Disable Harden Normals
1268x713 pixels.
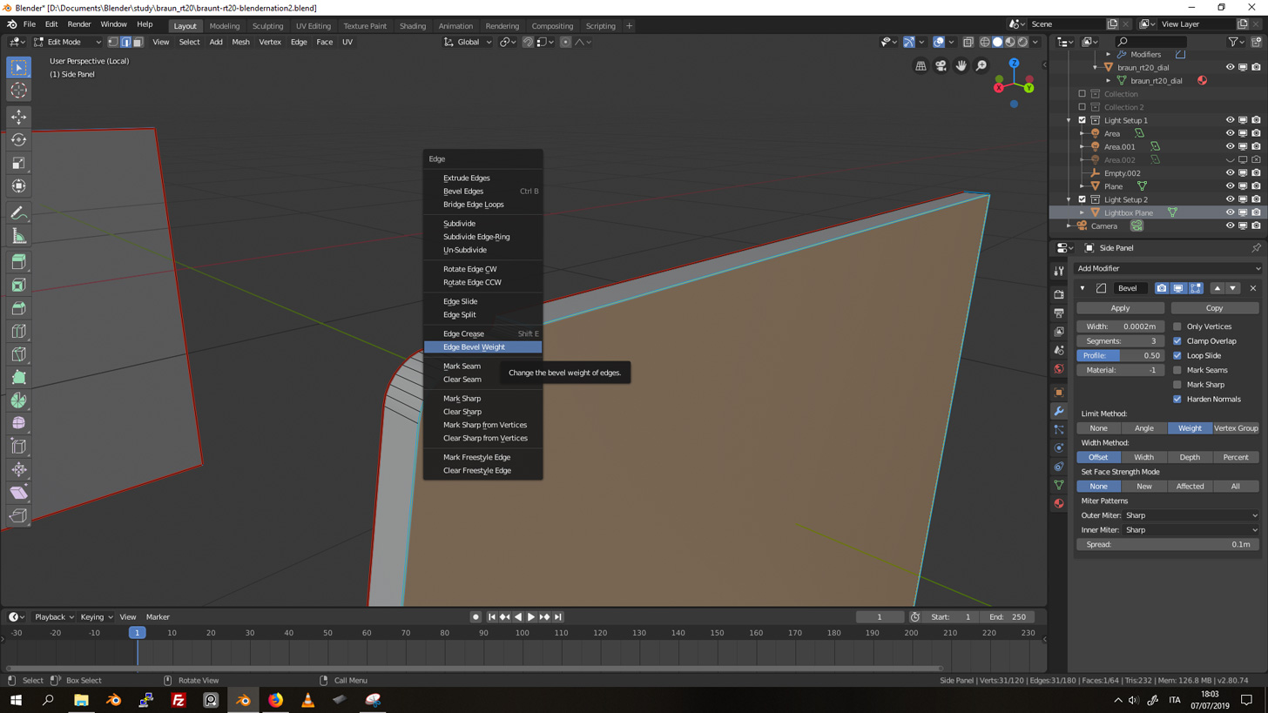click(1177, 399)
